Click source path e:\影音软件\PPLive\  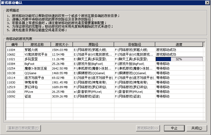point(88,92)
